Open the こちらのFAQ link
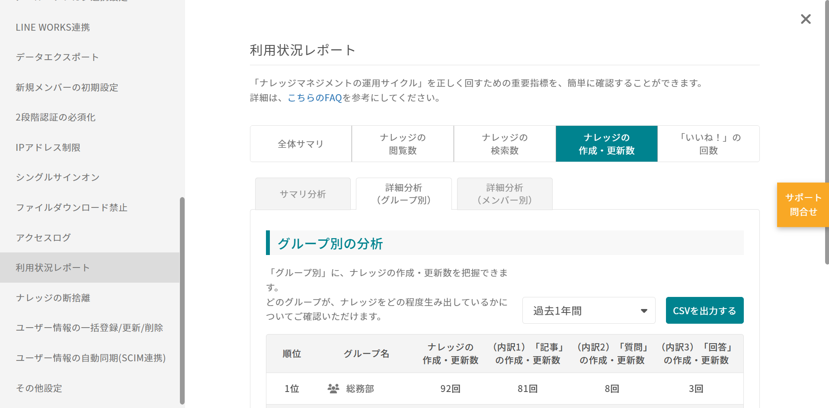 click(314, 98)
